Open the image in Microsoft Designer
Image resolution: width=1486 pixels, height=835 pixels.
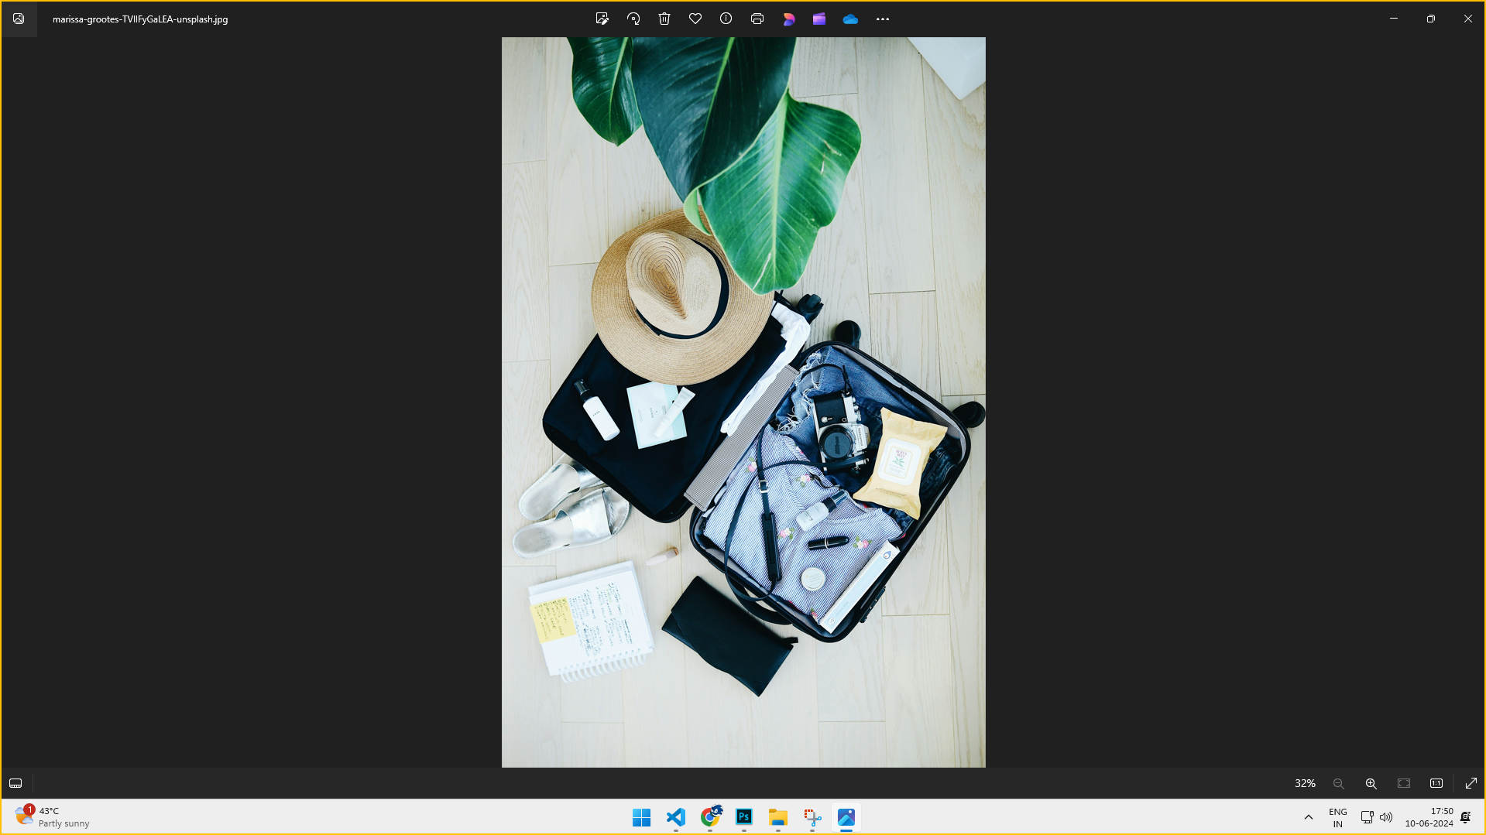coord(788,19)
